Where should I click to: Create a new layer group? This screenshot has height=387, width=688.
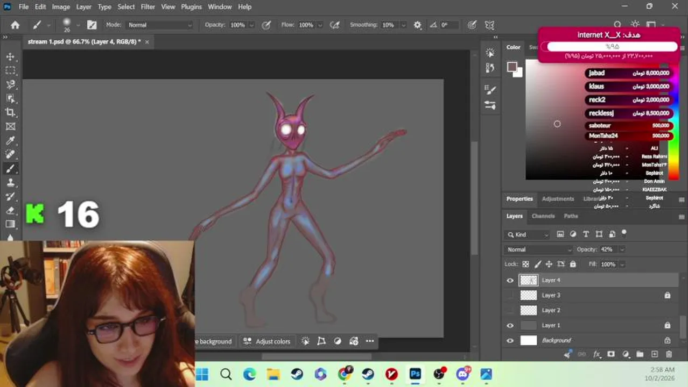pos(640,354)
